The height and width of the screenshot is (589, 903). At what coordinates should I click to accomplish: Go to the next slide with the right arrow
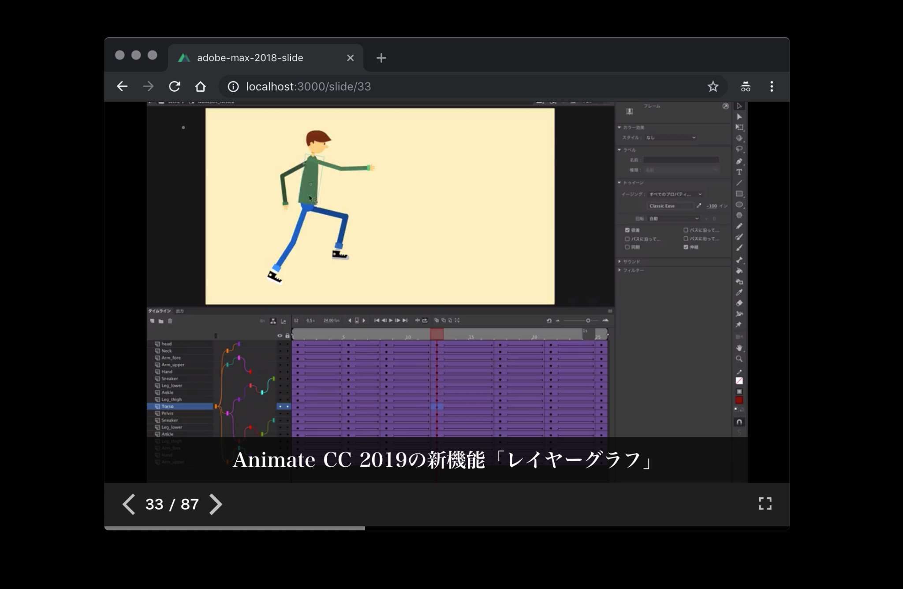pyautogui.click(x=216, y=504)
